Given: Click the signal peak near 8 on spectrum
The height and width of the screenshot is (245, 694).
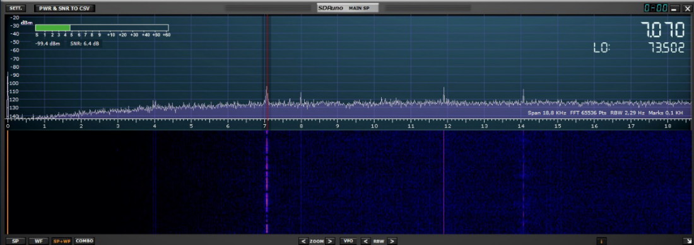Looking at the screenshot, I should coord(300,98).
